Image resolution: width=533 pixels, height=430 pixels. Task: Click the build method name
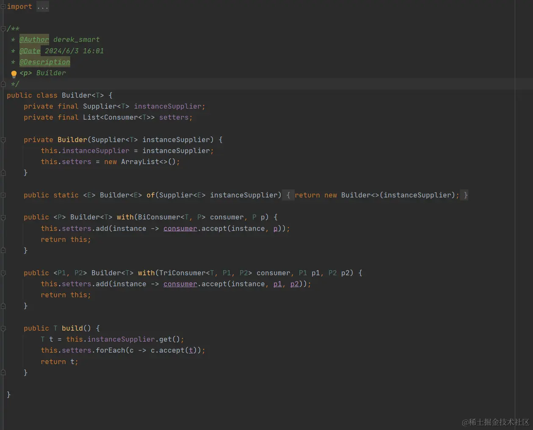coord(72,328)
